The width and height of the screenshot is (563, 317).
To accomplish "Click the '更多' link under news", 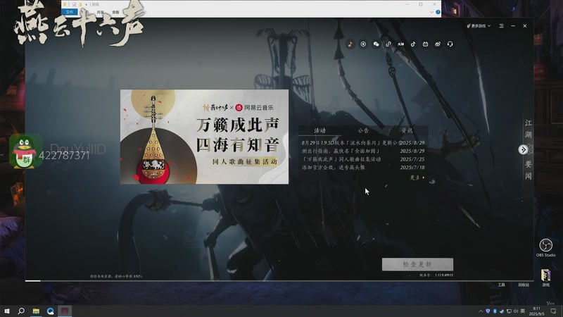I will 417,178.
